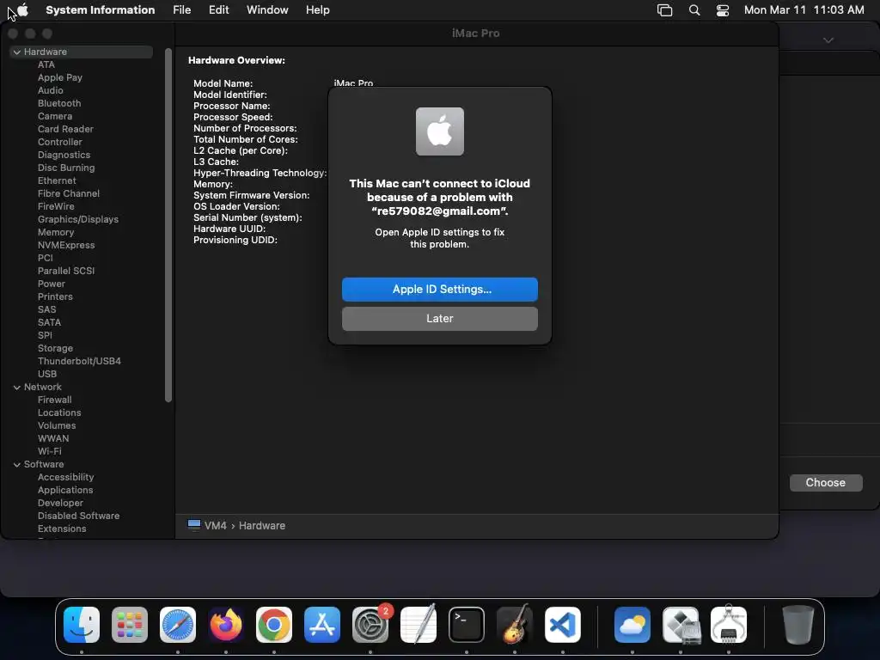The height and width of the screenshot is (660, 880).
Task: Launch Terminal from the dock
Action: (467, 625)
